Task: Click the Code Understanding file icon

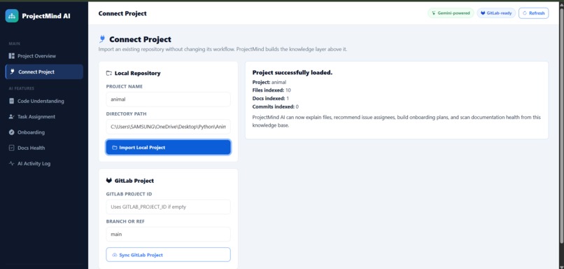Action: point(11,101)
